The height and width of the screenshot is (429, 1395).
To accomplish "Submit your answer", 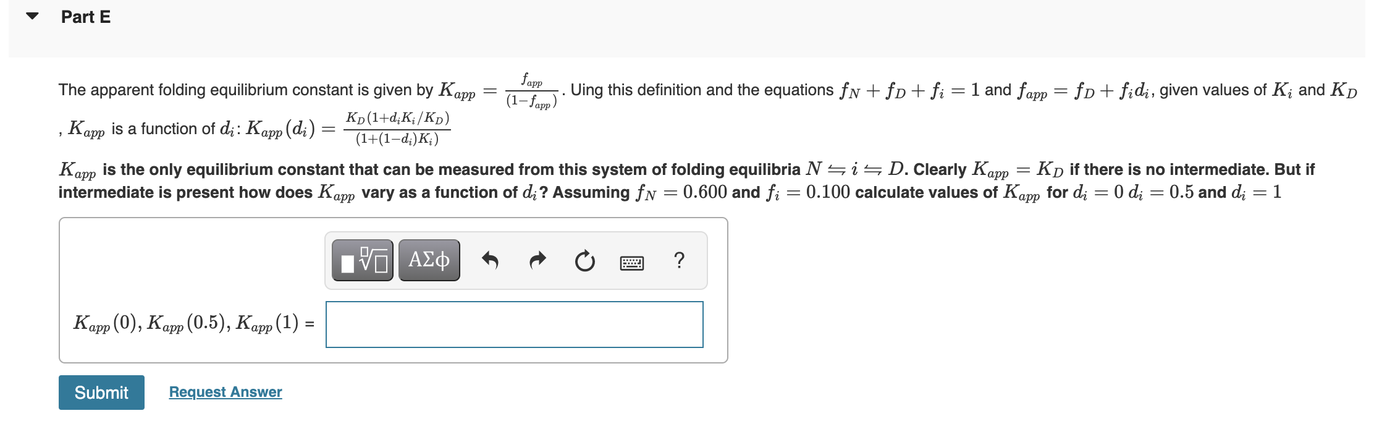I will [101, 392].
